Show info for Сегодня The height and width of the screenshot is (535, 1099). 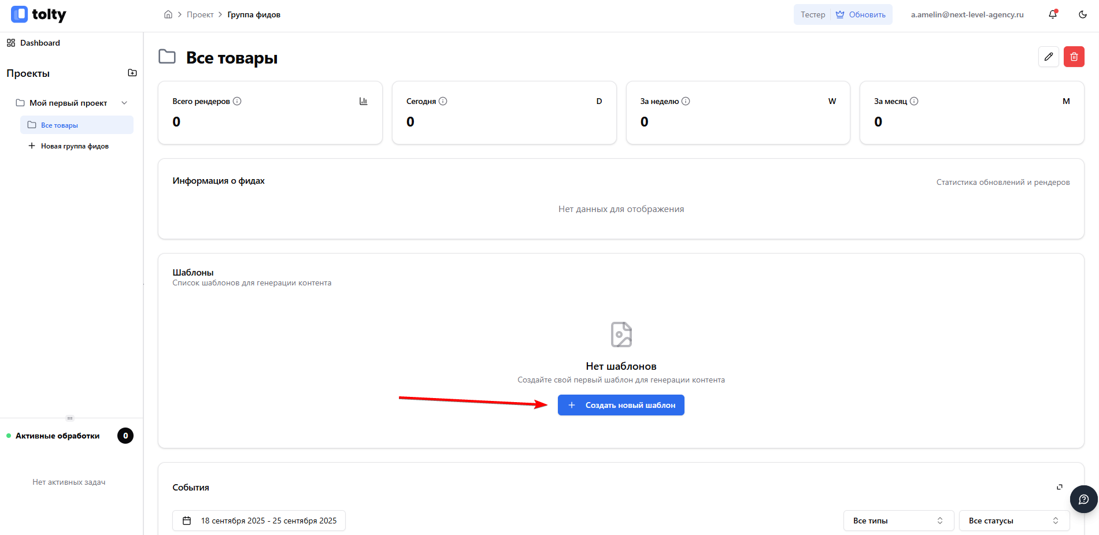443,101
